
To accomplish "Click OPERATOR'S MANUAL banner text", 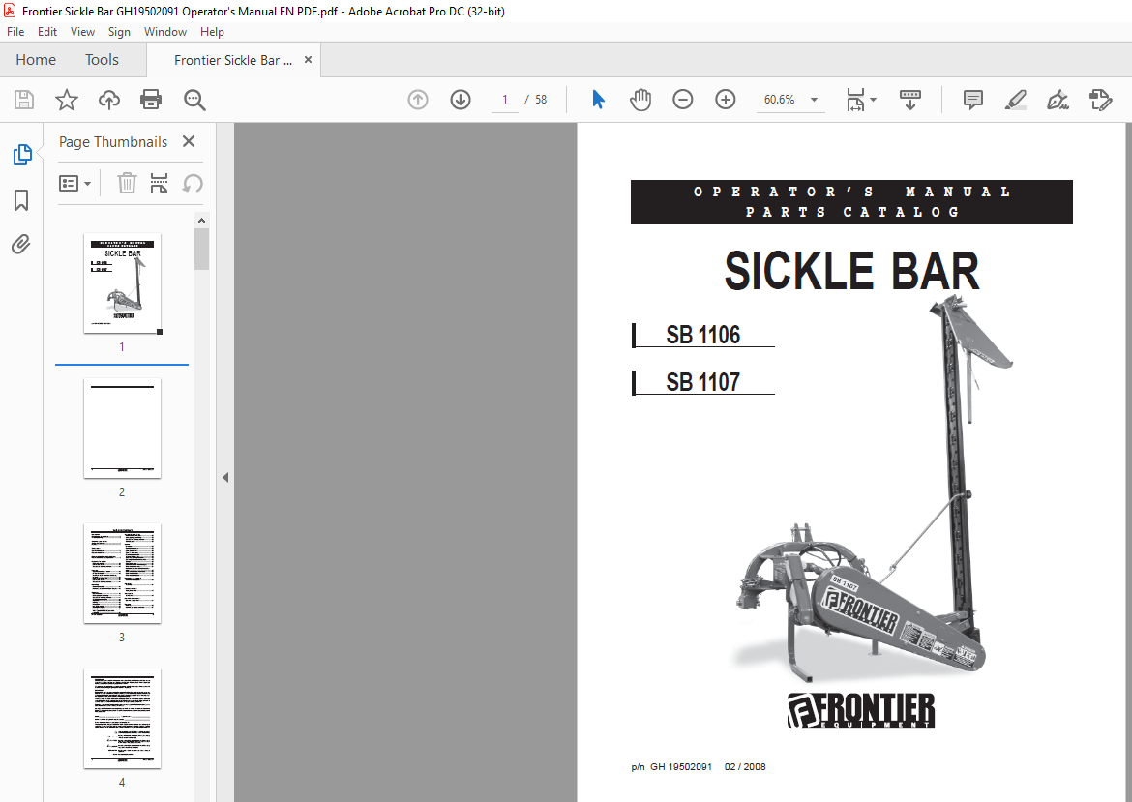I will (851, 192).
